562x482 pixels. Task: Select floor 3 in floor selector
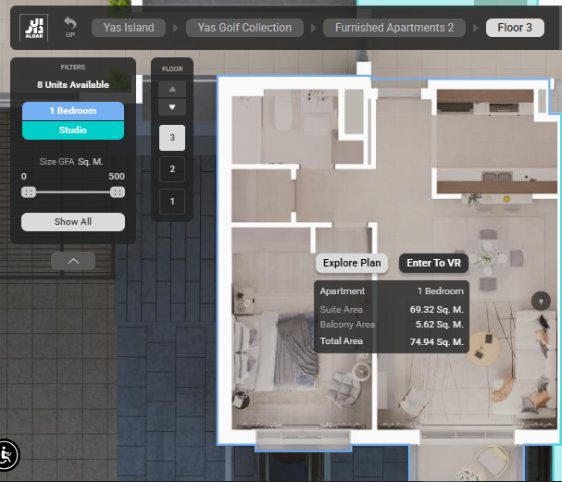click(x=172, y=138)
